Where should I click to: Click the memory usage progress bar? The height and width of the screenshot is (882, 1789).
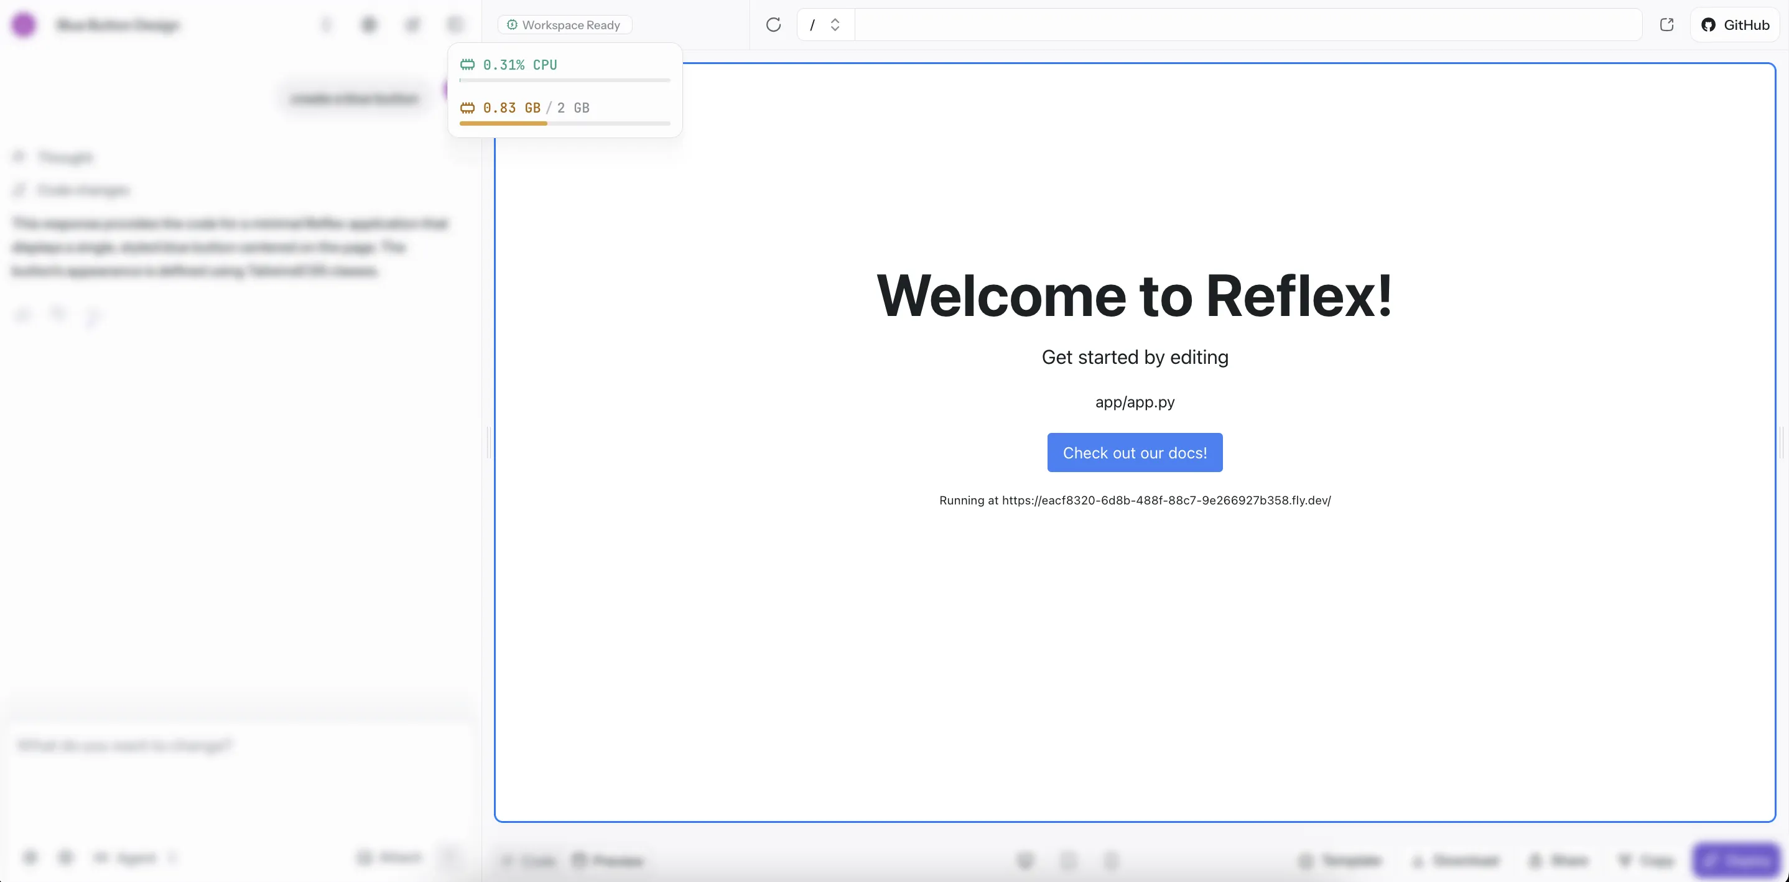[x=564, y=124]
